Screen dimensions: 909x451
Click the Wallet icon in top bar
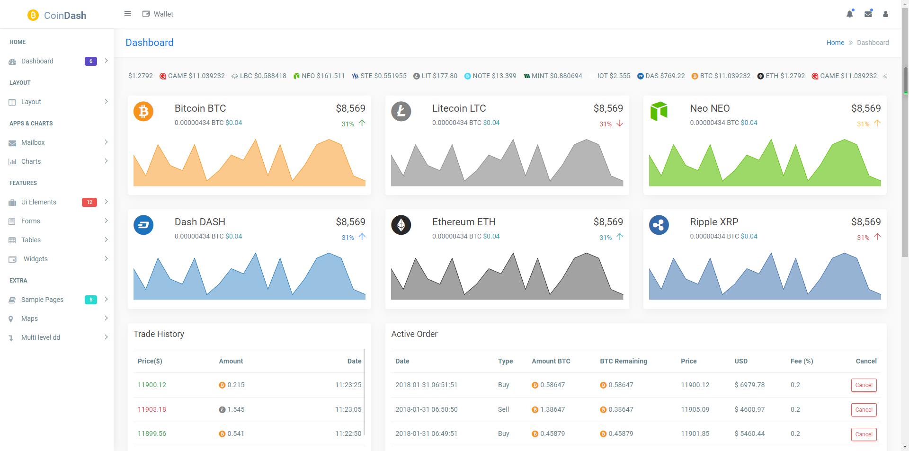pyautogui.click(x=146, y=14)
